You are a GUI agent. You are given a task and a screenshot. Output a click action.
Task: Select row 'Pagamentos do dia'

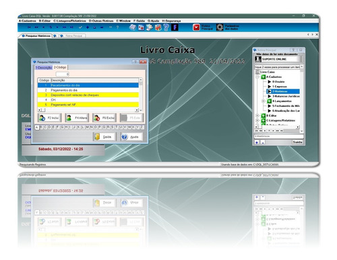(x=88, y=90)
